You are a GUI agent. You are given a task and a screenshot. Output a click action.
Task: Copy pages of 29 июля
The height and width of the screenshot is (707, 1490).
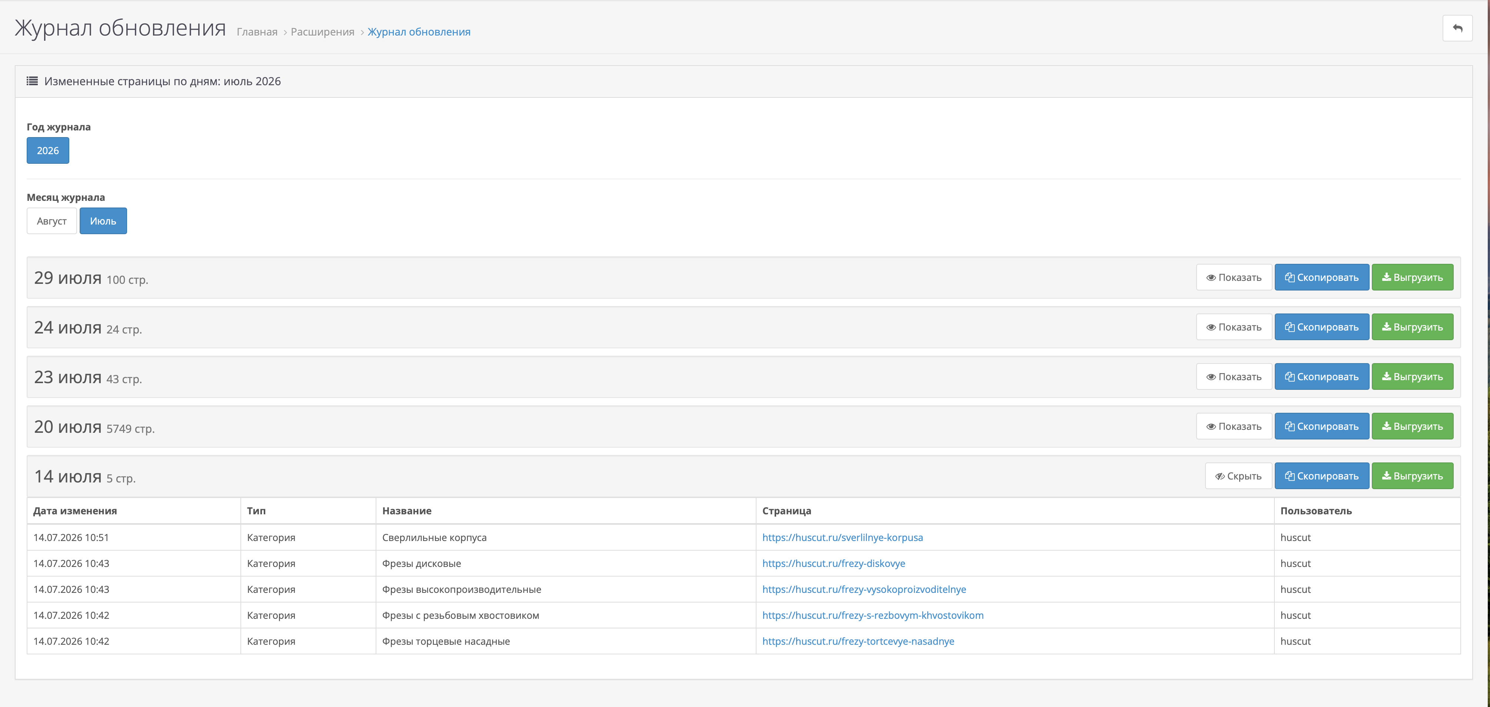(1322, 277)
